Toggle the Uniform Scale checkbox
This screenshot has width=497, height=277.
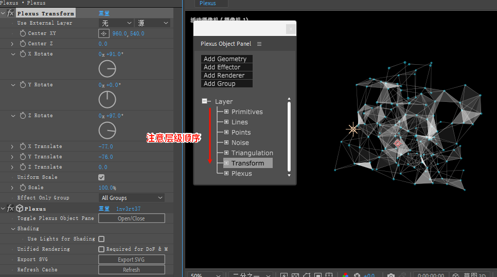tap(101, 177)
